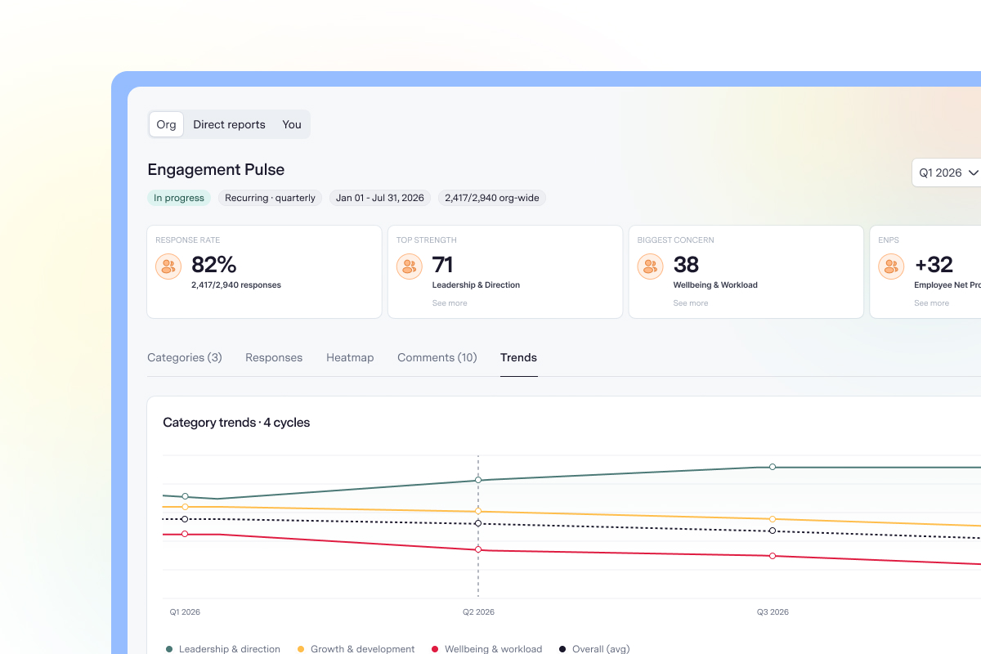Select the Trends tab
This screenshot has width=981, height=654.
[x=518, y=358]
